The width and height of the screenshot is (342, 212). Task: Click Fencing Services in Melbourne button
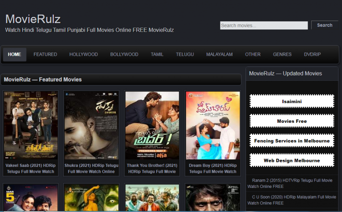point(292,141)
